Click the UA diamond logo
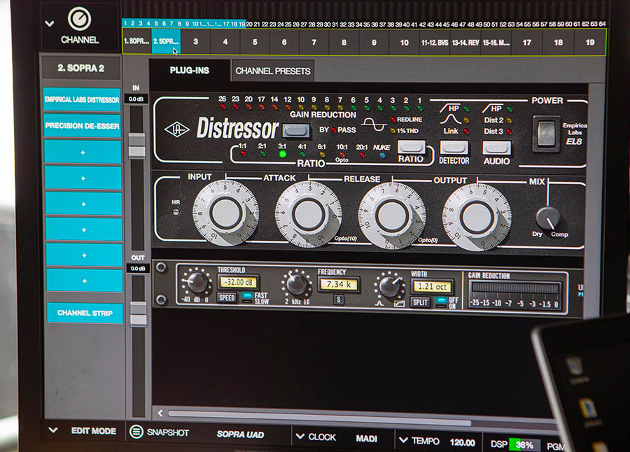The image size is (630, 452). 177,129
